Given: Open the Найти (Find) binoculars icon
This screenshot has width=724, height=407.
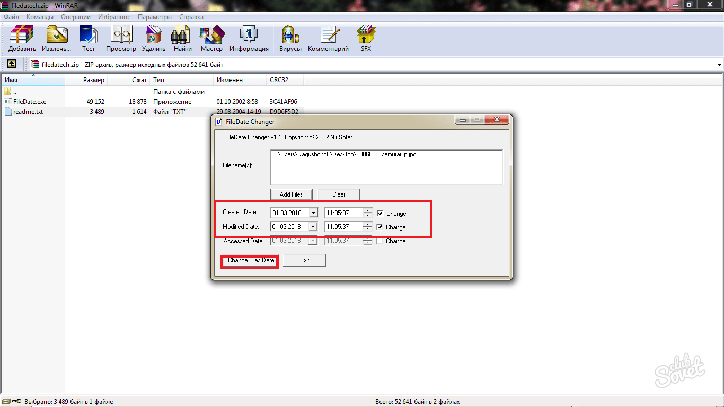Looking at the screenshot, I should 182,38.
